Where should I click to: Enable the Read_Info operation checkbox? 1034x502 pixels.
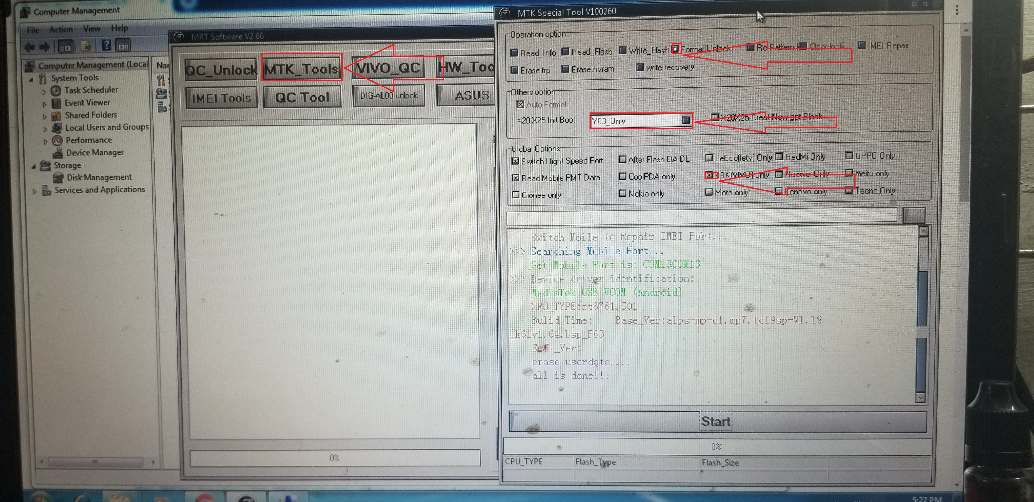(514, 53)
